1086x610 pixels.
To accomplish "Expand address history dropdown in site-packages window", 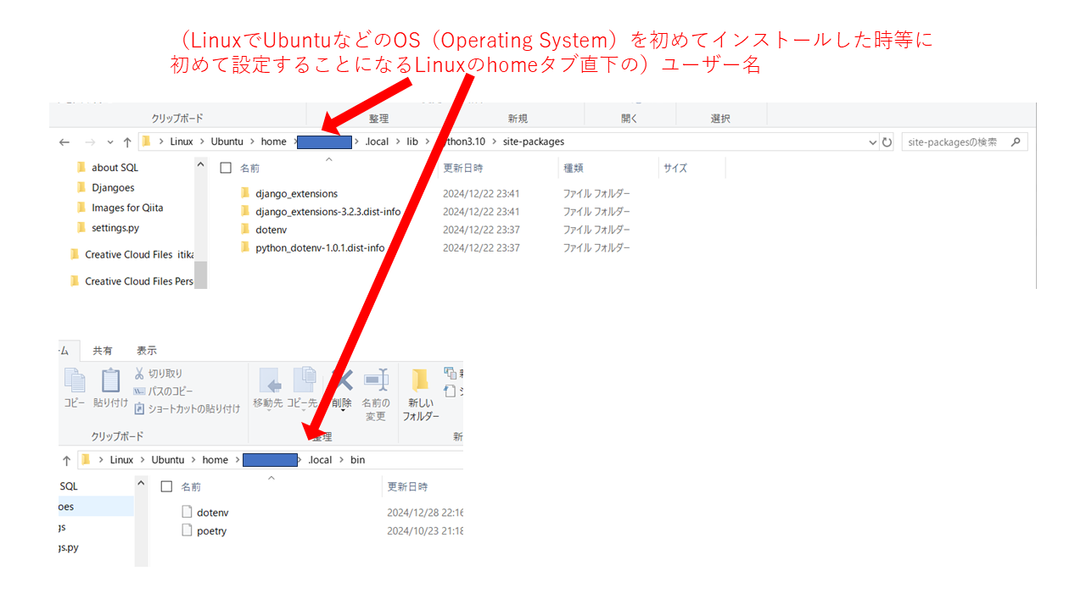I will point(873,142).
